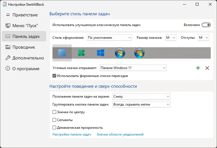The width and height of the screenshot is (217, 148).
Task: Choose the last glossy Windows orb icon
Action: pos(139,53)
